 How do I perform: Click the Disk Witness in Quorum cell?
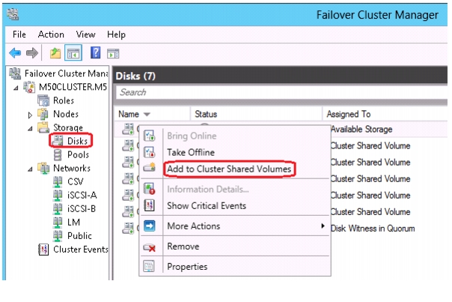[373, 229]
